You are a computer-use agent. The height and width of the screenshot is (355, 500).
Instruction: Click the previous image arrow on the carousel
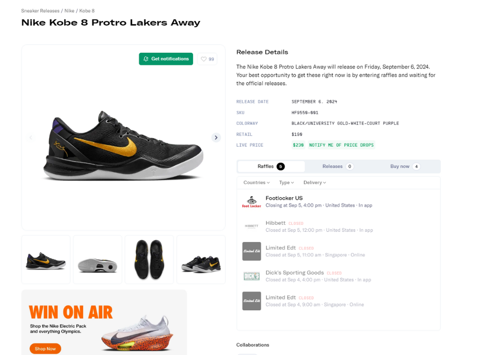(x=31, y=137)
